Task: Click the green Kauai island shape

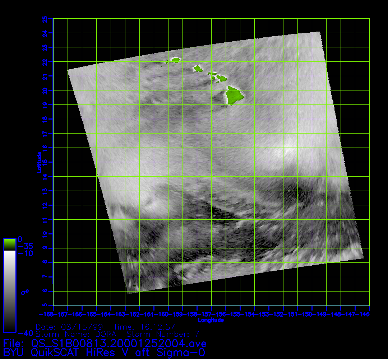Action: click(176, 60)
